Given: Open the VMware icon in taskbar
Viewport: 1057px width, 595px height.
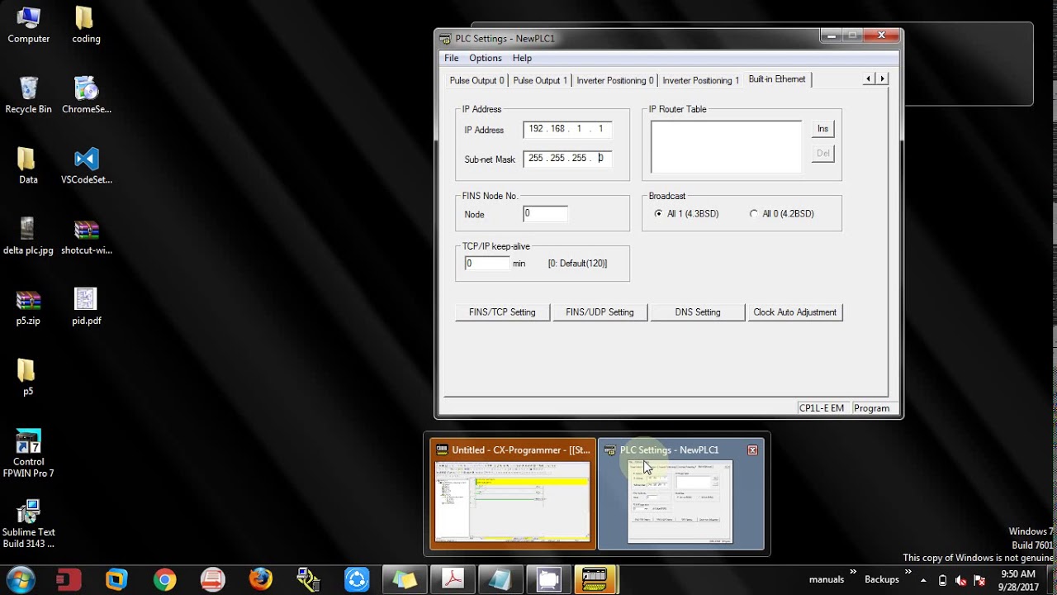Looking at the screenshot, I should click(116, 580).
